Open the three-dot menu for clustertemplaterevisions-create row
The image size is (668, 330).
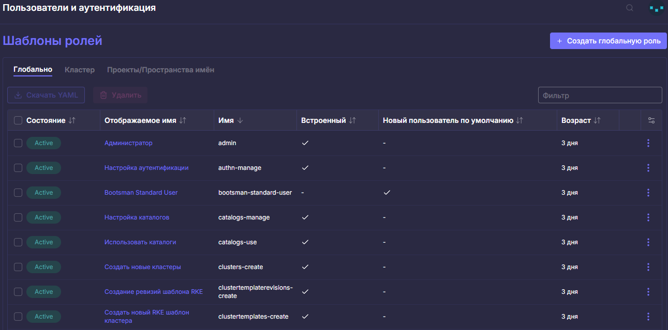click(648, 292)
